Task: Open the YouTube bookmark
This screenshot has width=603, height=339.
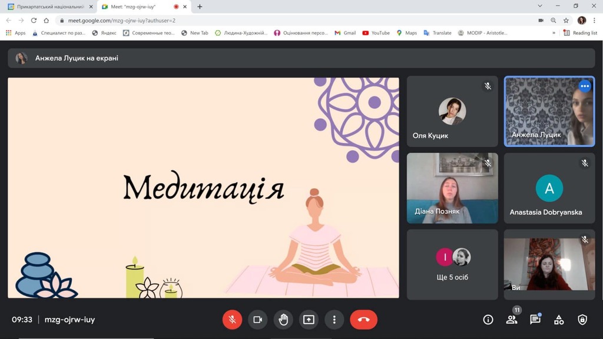Action: 376,33
